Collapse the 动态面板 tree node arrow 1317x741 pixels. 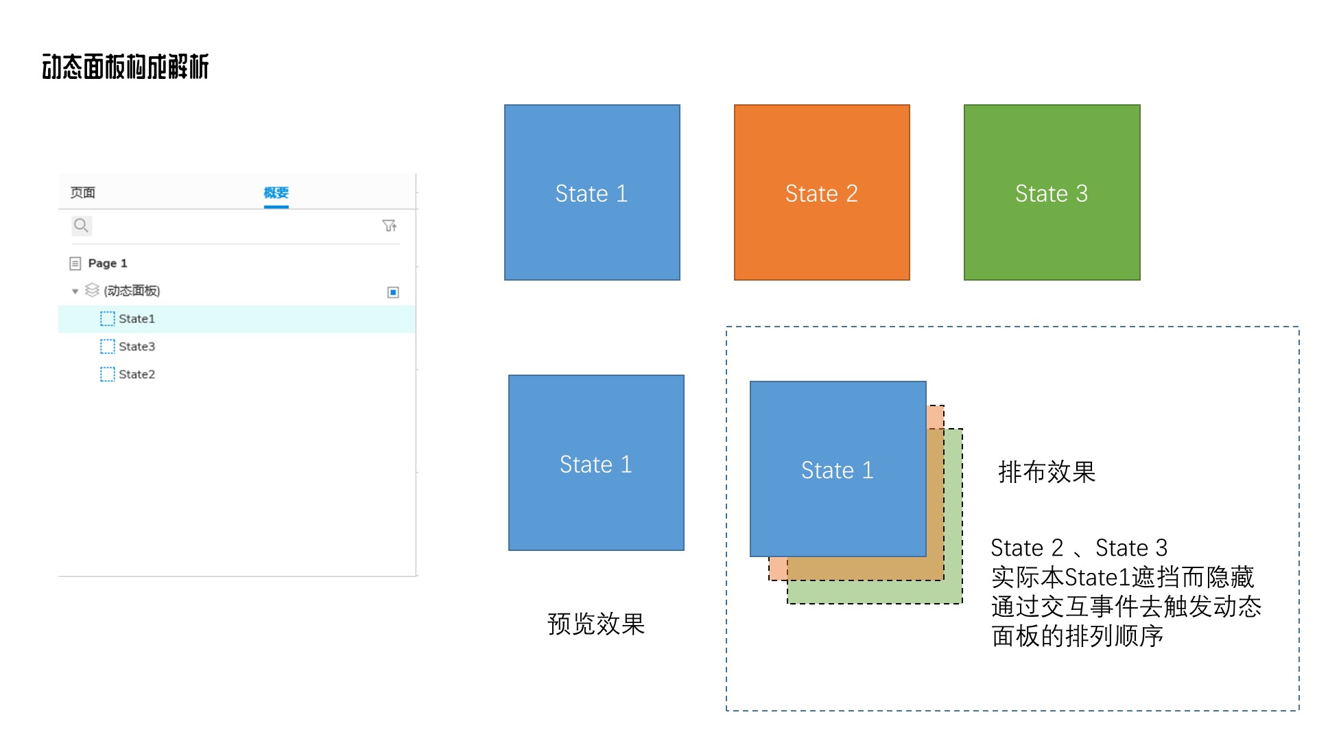pyautogui.click(x=75, y=292)
